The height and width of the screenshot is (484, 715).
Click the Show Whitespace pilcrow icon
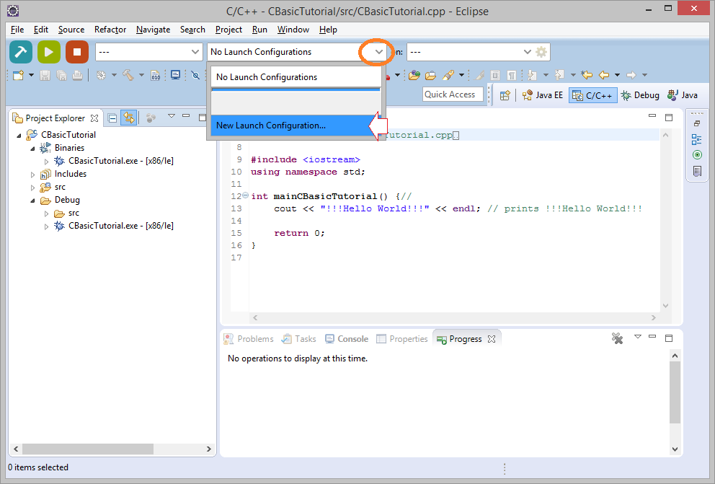point(512,75)
